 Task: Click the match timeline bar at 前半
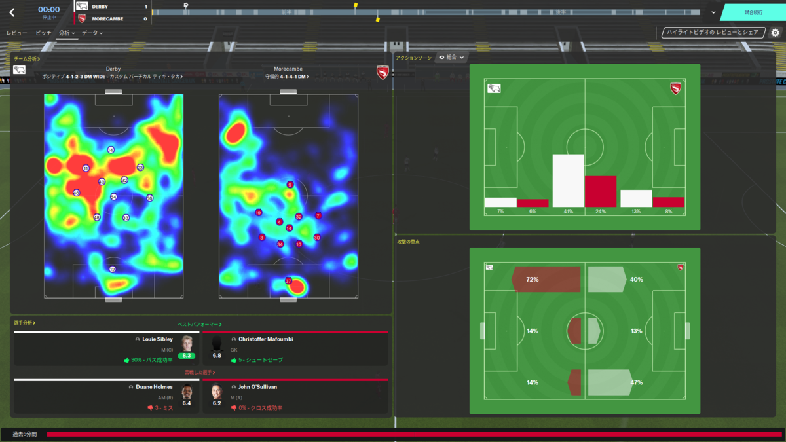point(288,12)
